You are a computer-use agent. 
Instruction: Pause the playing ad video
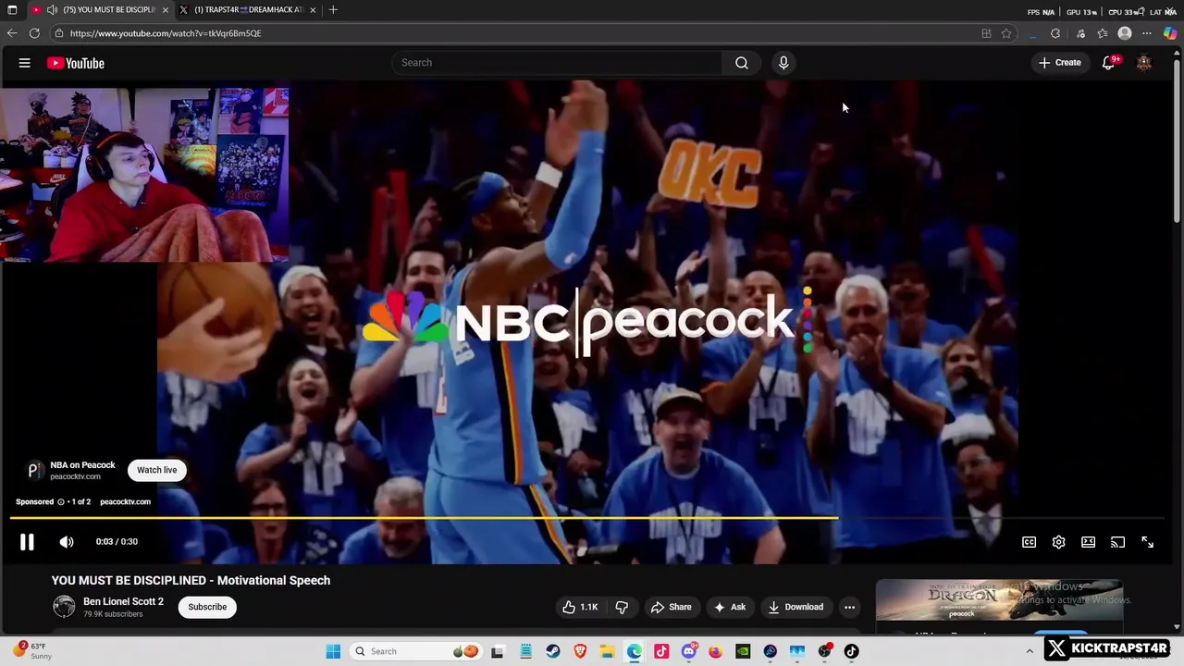[x=27, y=542]
